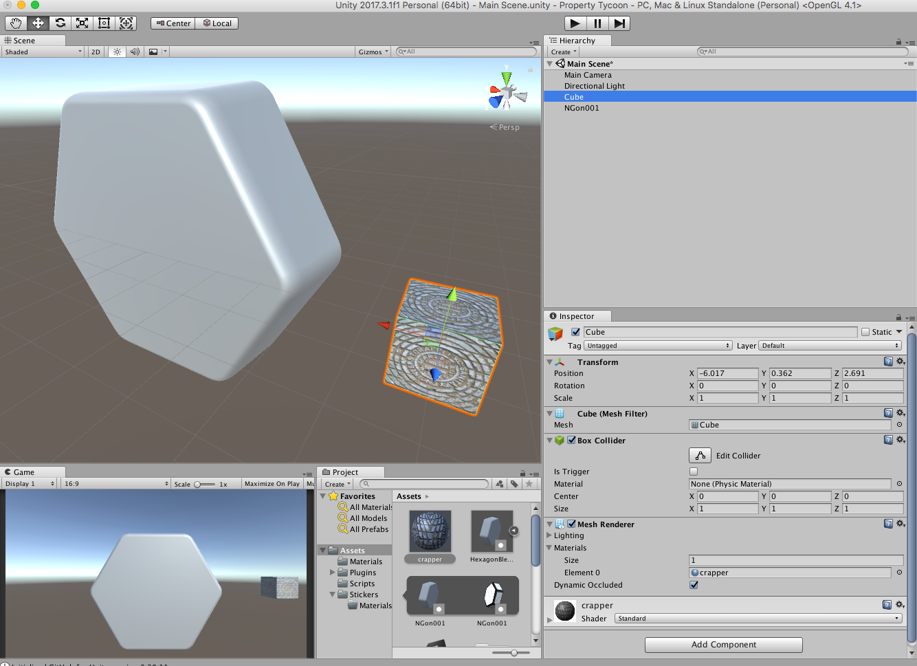Expand Plugins folder in Project
Screen dimensions: 917x666
coord(333,573)
